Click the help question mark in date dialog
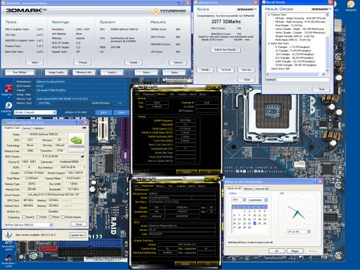Viewport: 360px width, 270px height. click(x=315, y=181)
